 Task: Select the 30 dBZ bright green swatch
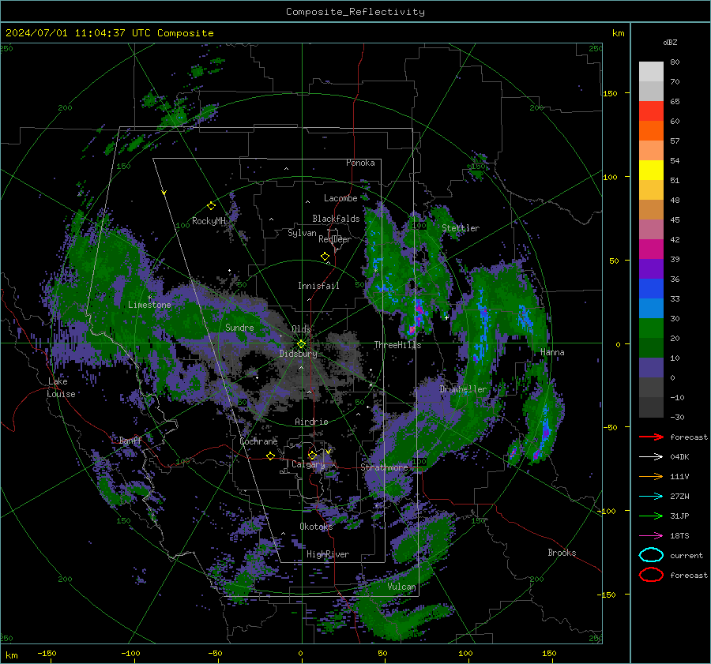651,328
